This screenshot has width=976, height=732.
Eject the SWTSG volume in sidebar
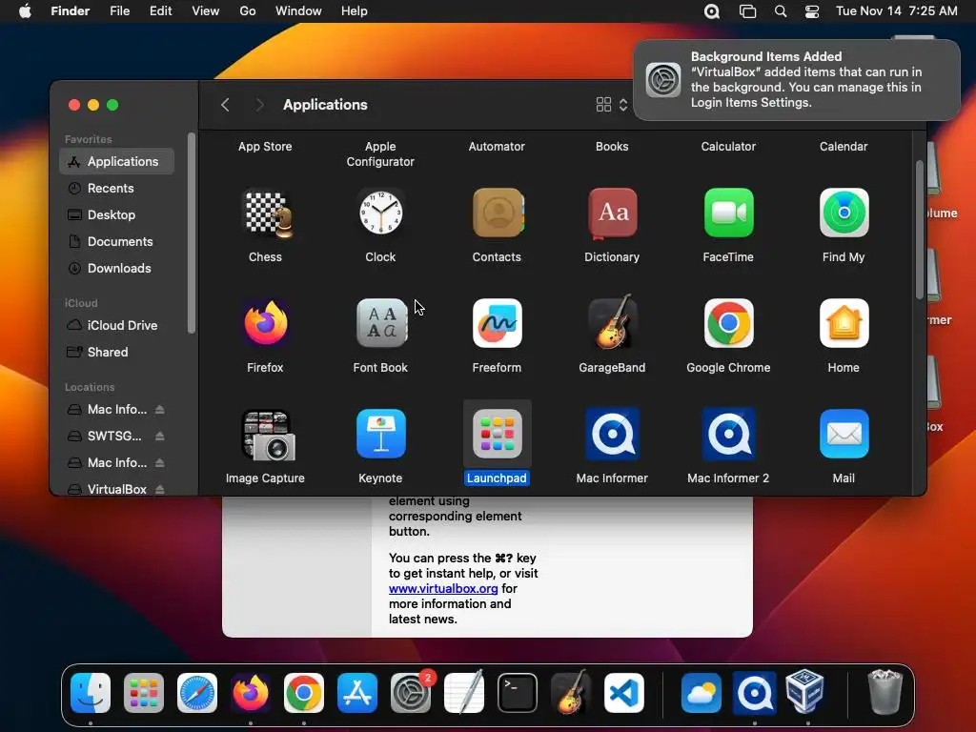pyautogui.click(x=160, y=437)
